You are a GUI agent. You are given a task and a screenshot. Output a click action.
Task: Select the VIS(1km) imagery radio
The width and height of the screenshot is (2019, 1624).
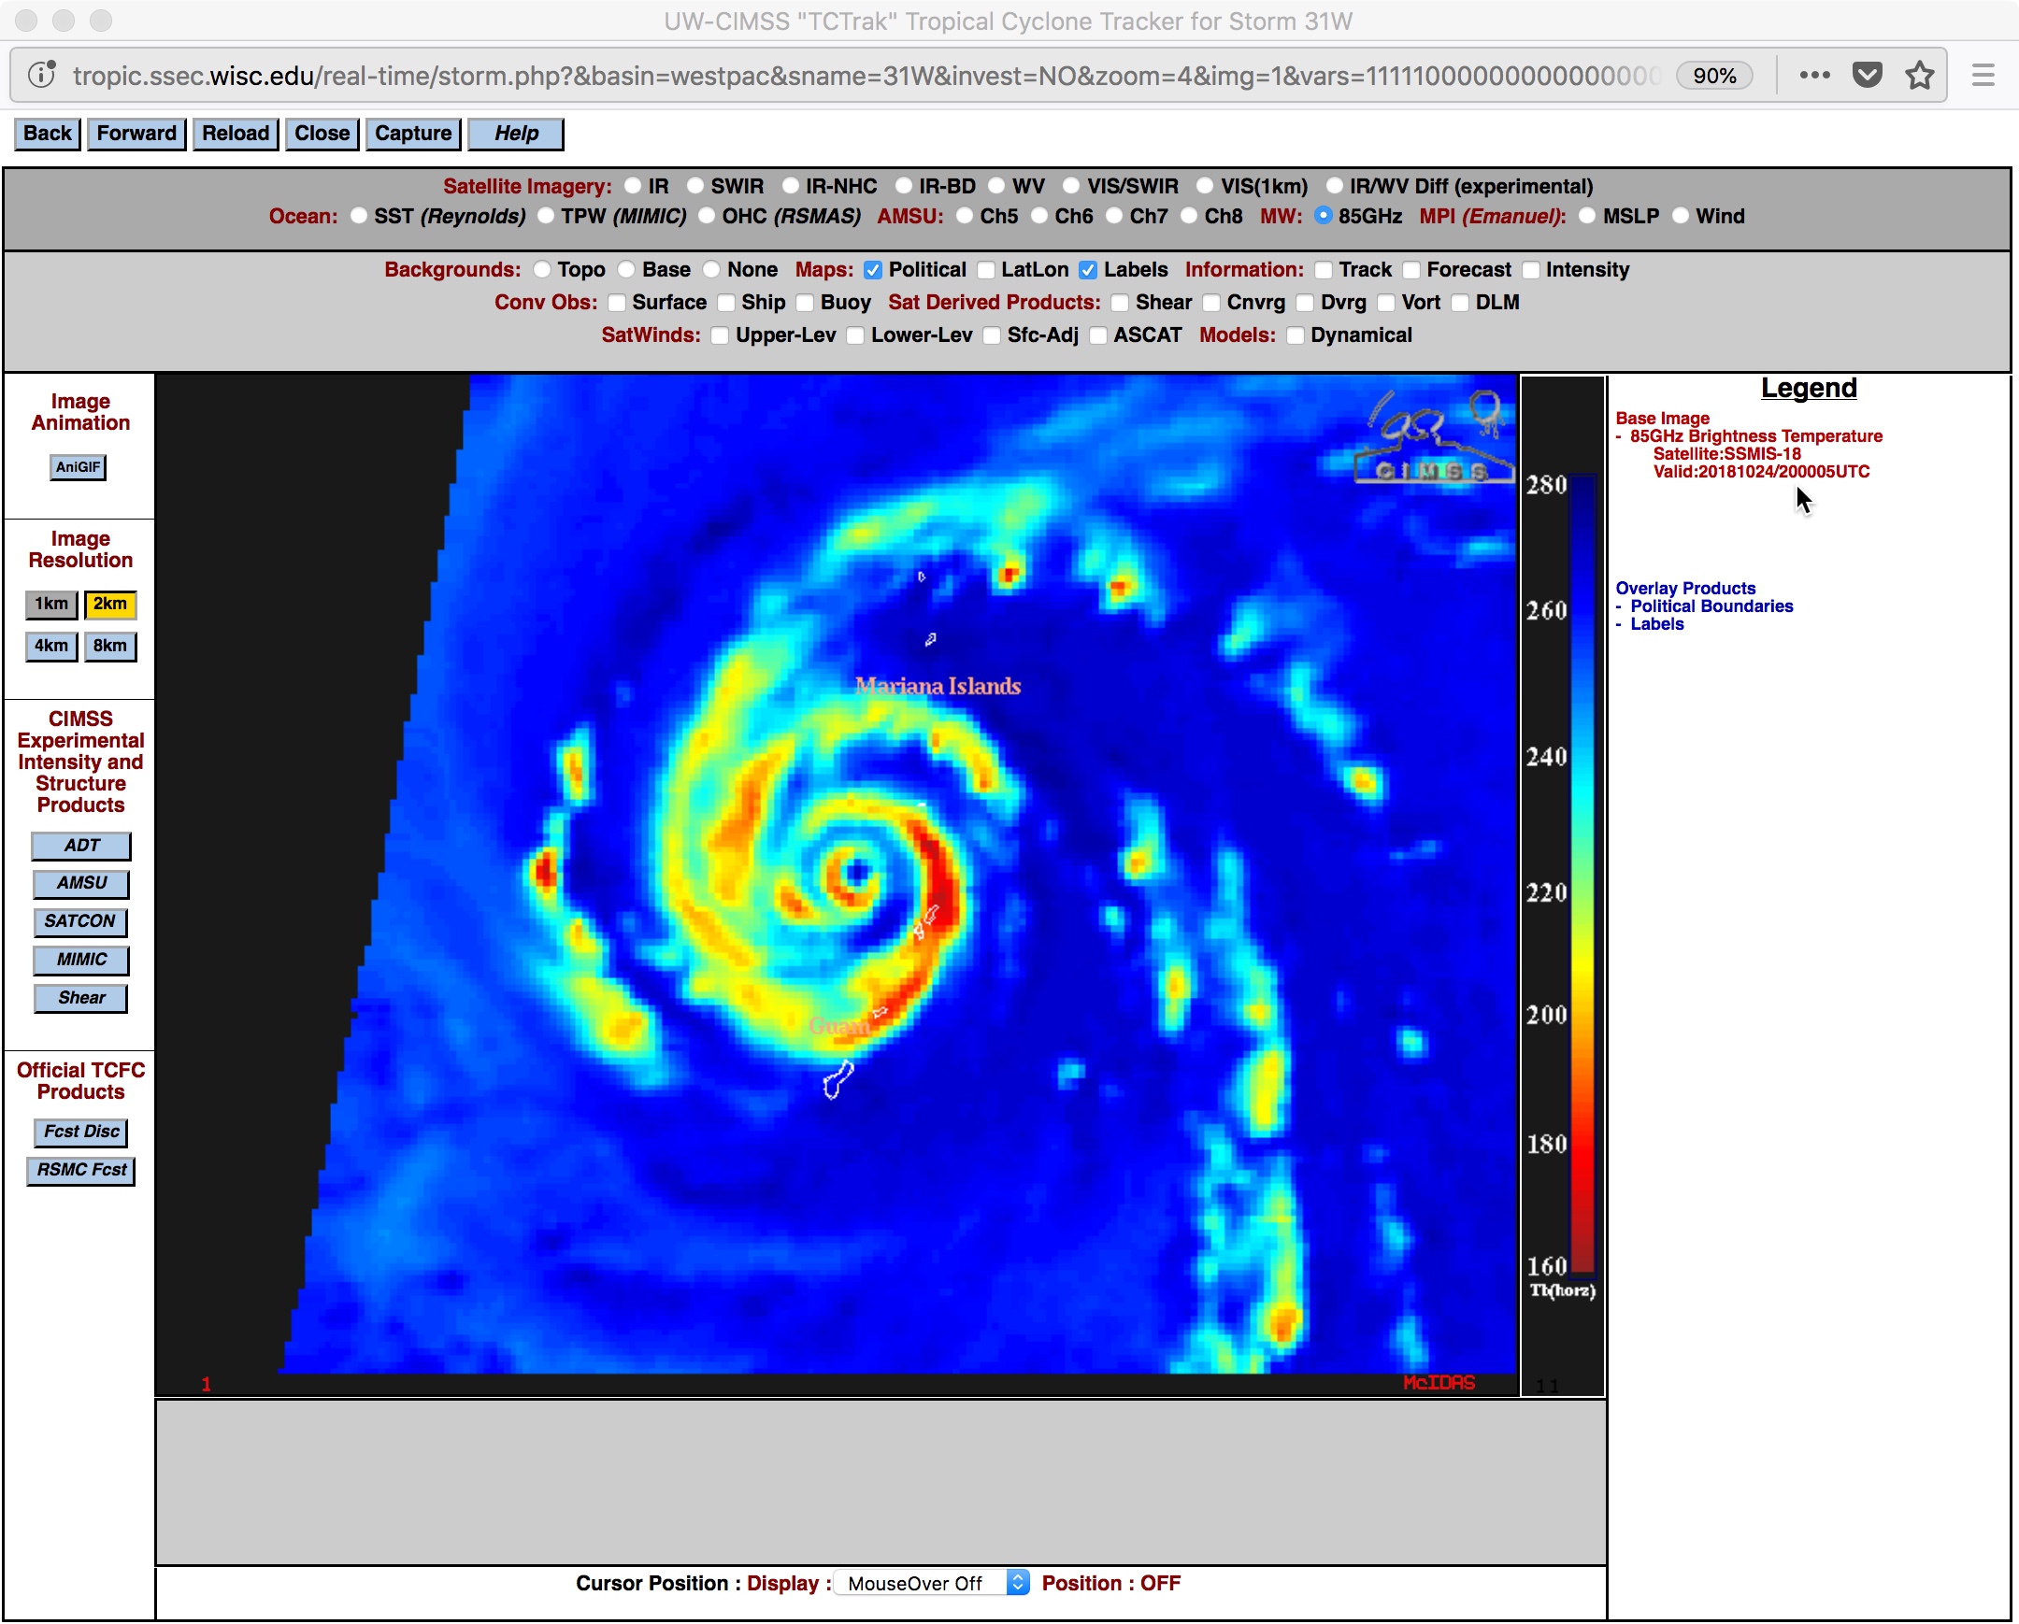pyautogui.click(x=1205, y=186)
